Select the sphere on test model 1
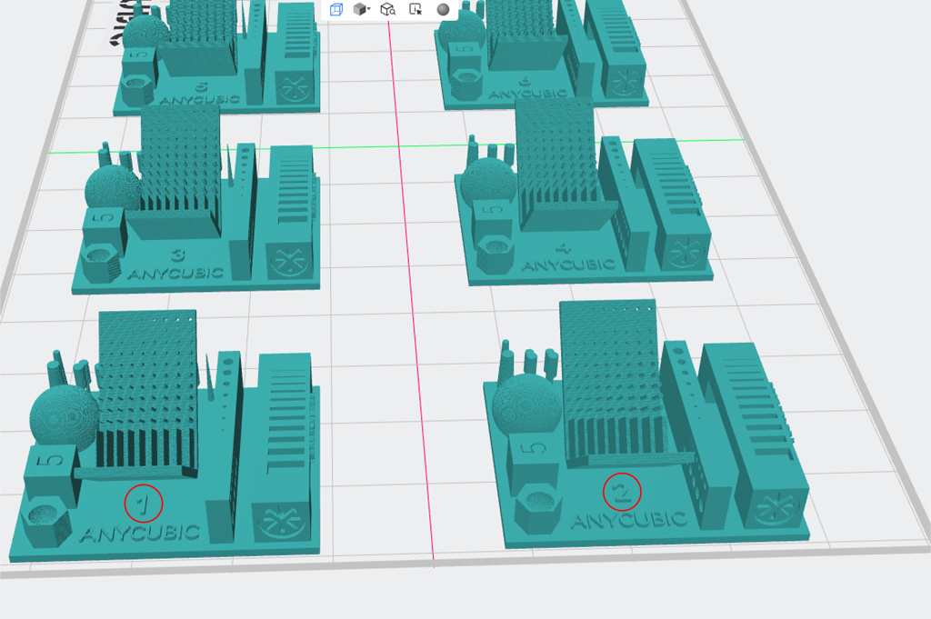Screen dimensions: 931x619 (x=62, y=415)
